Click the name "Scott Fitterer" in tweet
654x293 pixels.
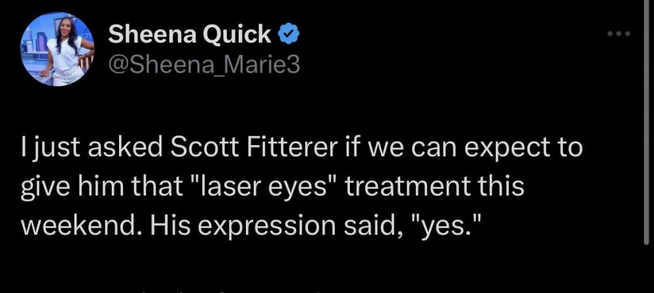coord(254,149)
